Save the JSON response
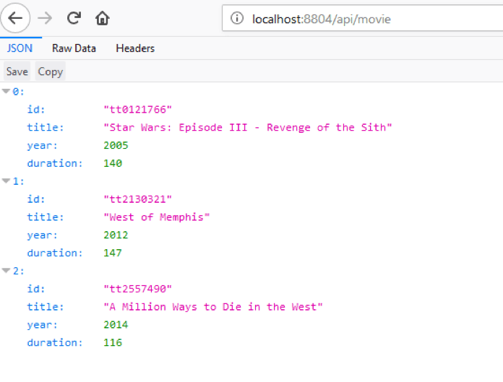The width and height of the screenshot is (503, 382). tap(17, 71)
